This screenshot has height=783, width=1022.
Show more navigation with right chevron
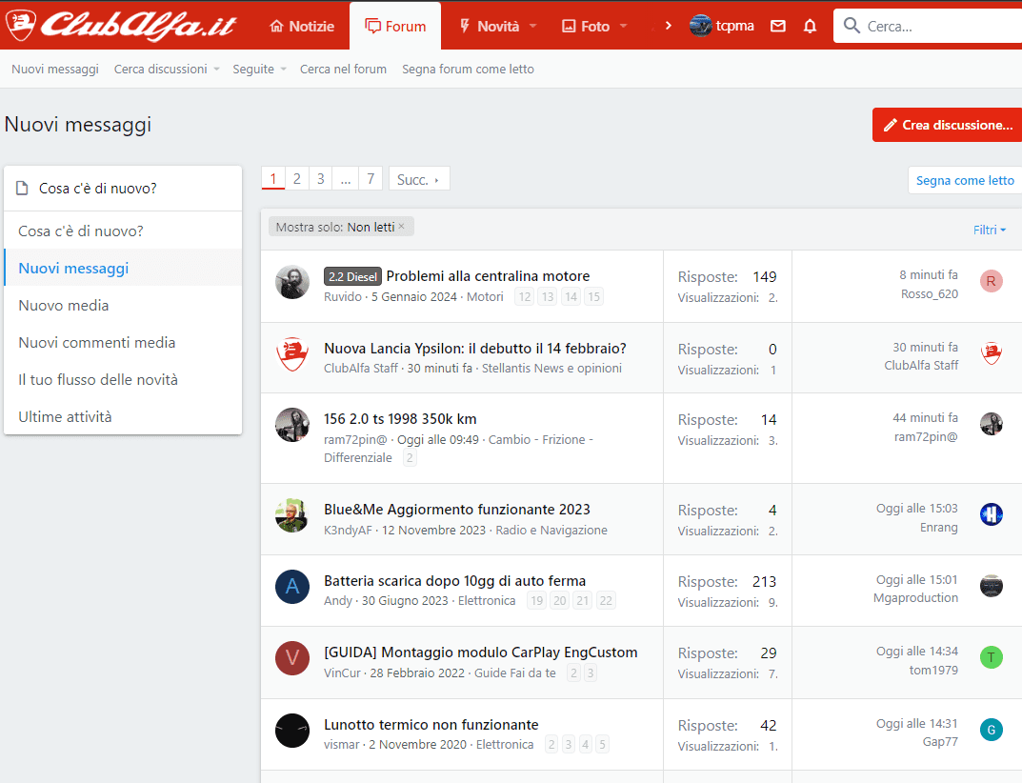pyautogui.click(x=668, y=26)
